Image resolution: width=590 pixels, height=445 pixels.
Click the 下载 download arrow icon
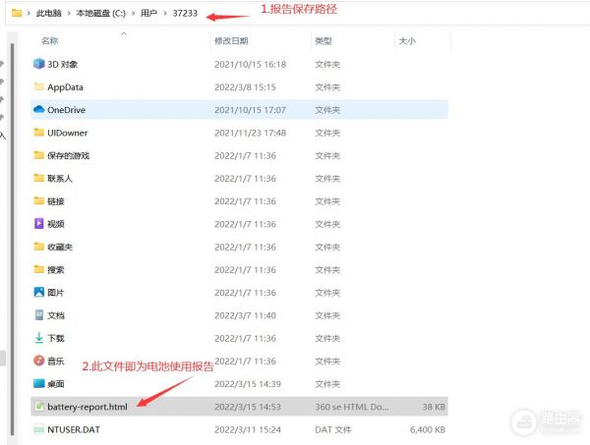tap(38, 338)
